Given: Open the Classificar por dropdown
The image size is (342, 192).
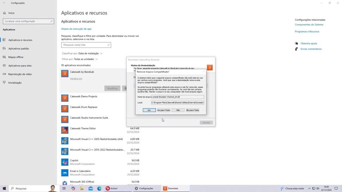Looking at the screenshot, I should (82, 53).
